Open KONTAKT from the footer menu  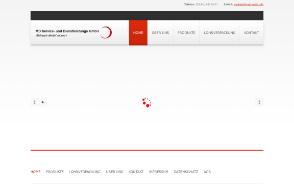136,172
